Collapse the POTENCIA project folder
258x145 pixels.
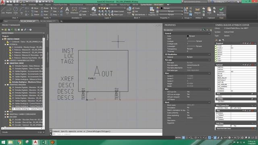click(x=5, y=44)
